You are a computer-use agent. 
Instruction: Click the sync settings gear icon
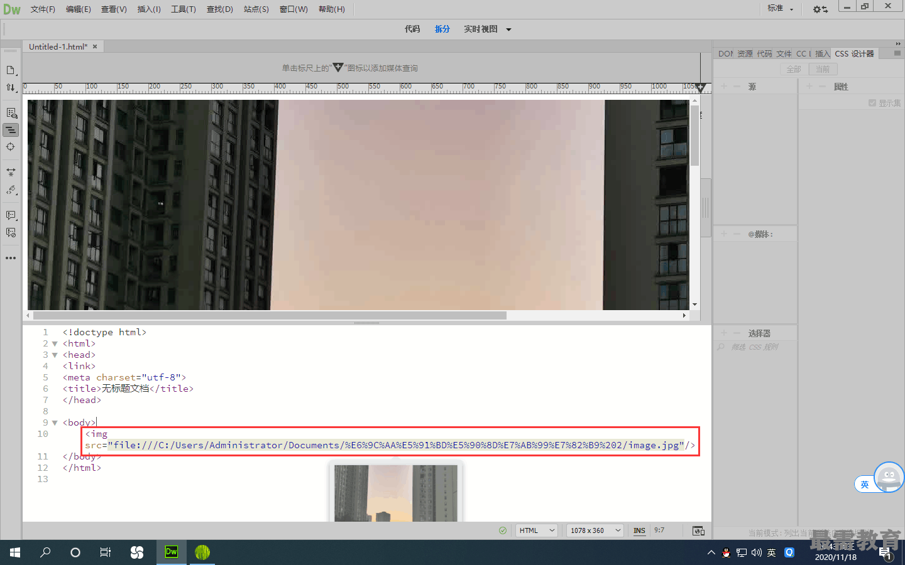(820, 9)
